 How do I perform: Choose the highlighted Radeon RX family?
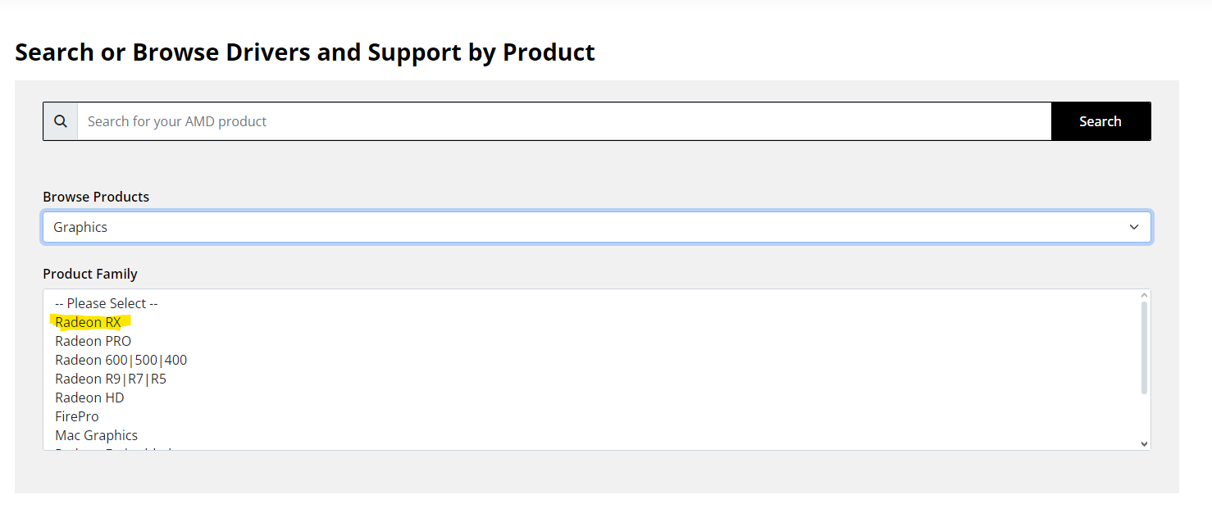(89, 322)
